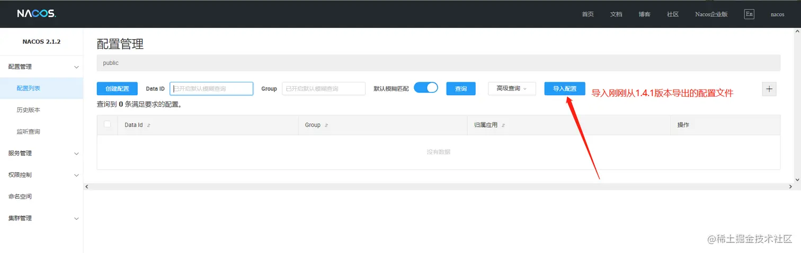Click the 查询 button
The width and height of the screenshot is (801, 253).
tap(461, 89)
